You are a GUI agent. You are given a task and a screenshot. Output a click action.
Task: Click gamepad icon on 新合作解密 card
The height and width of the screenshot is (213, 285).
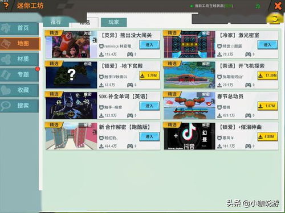[x=130, y=146]
